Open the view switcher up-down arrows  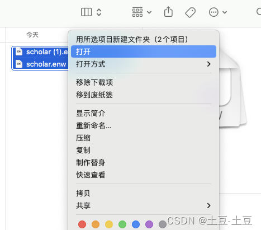99,12
